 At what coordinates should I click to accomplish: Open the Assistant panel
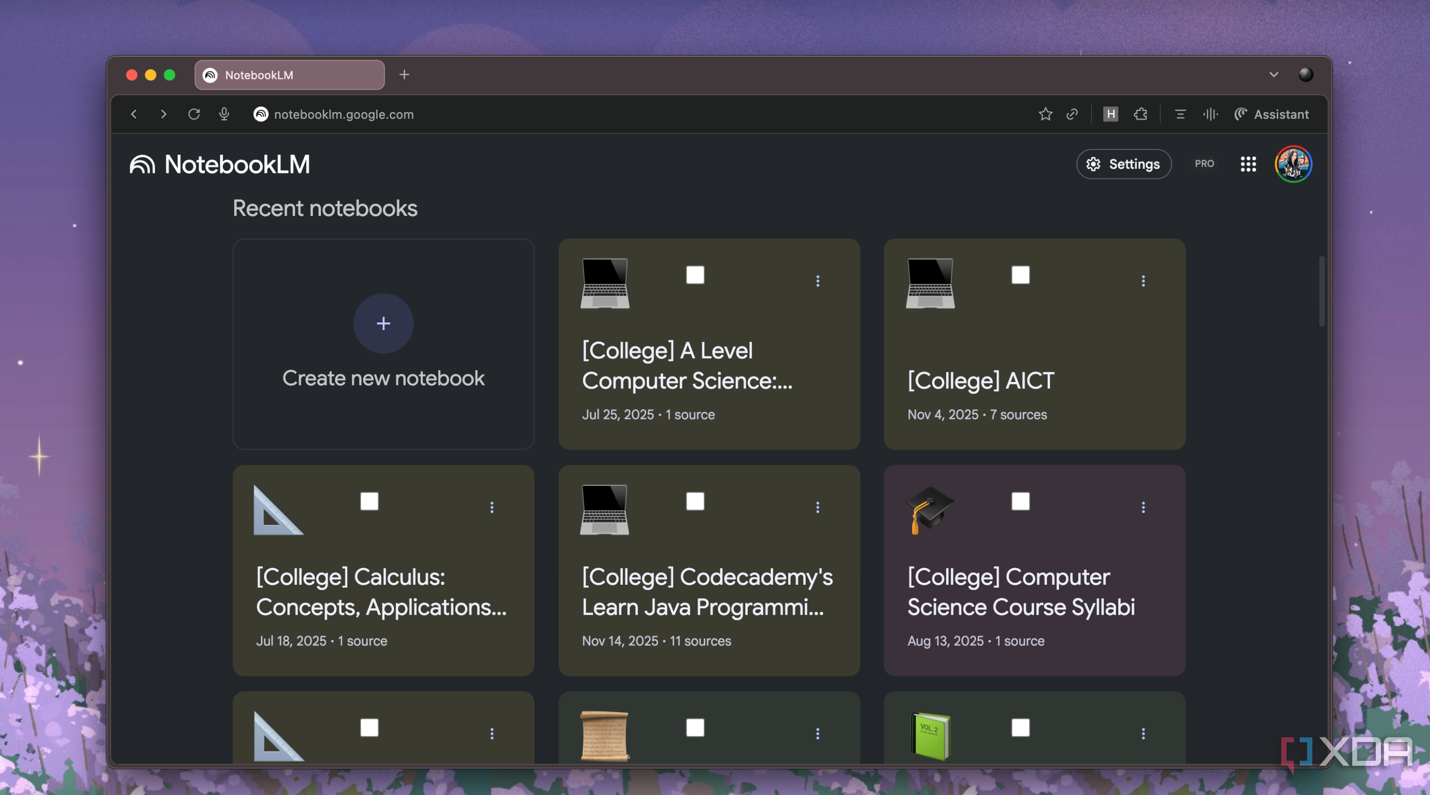[1271, 114]
